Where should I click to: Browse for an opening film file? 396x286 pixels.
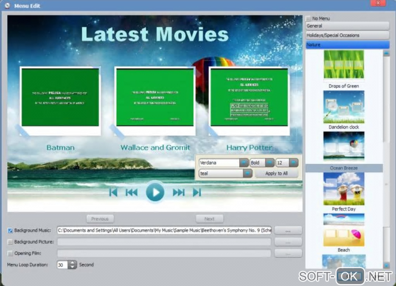click(x=288, y=253)
